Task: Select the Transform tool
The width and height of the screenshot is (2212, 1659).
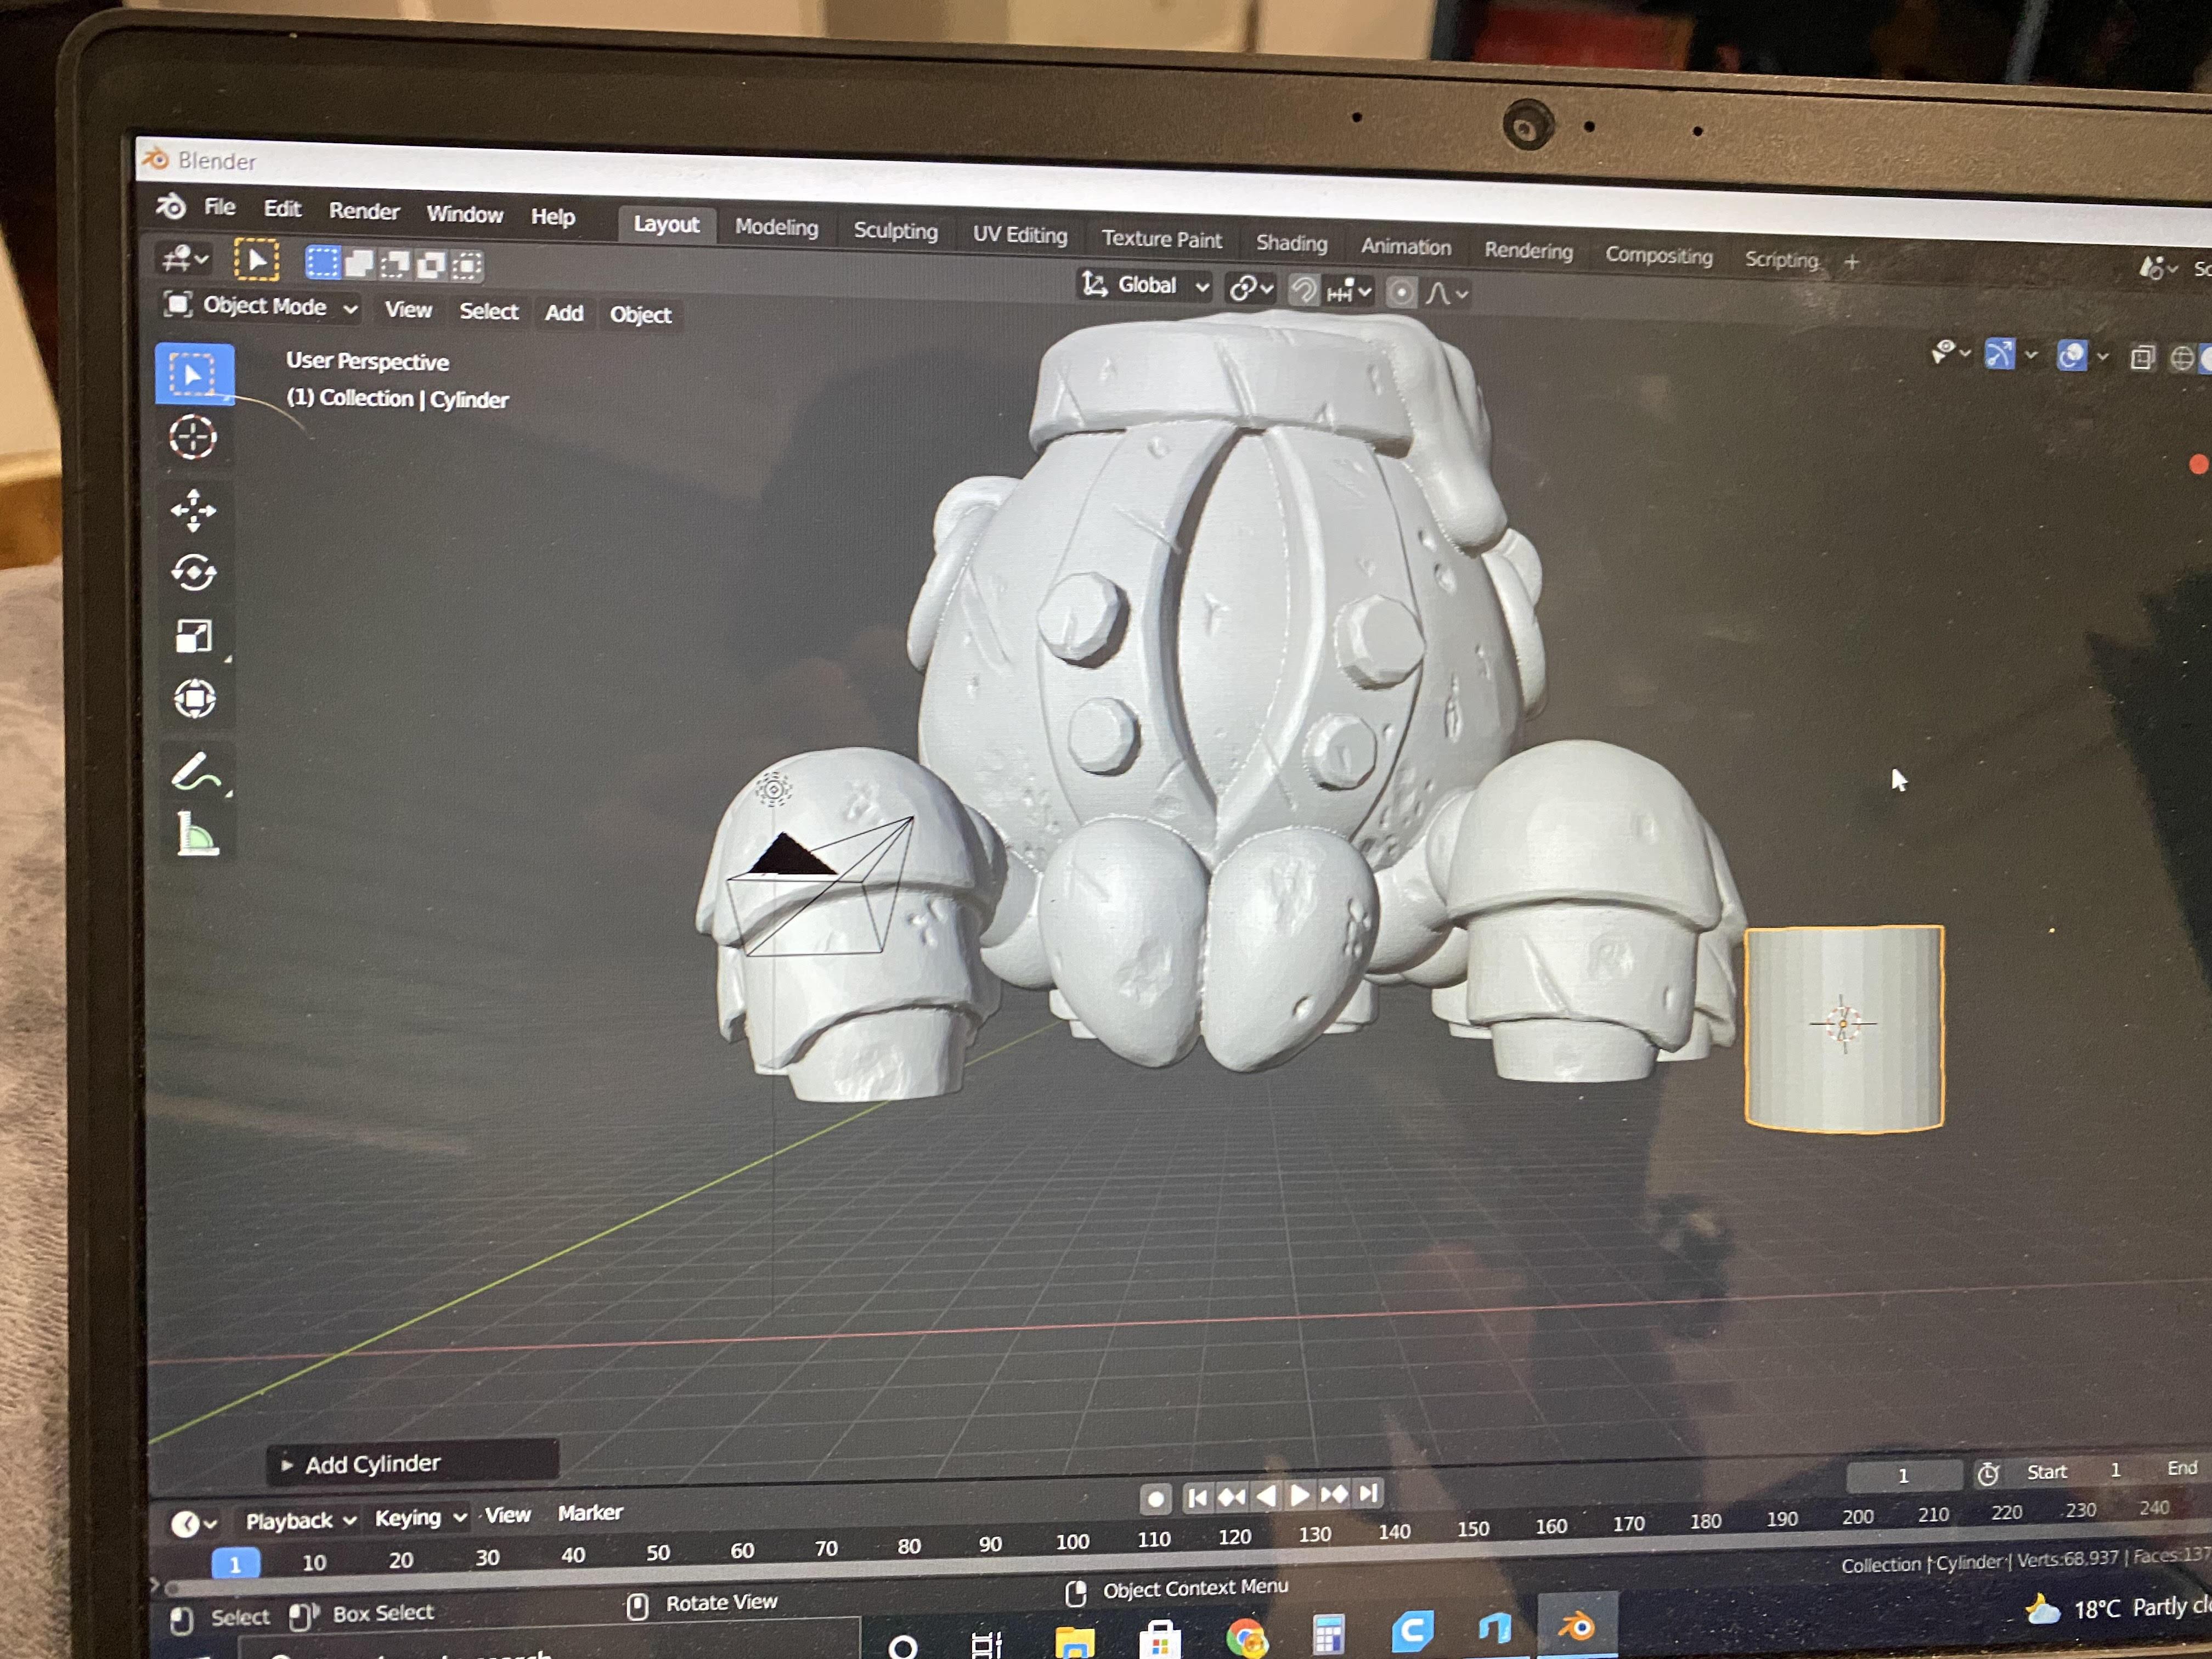Action: (194, 698)
